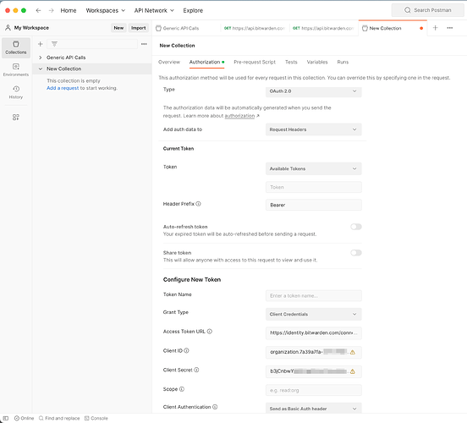Open the configure workspace sidebar icon
Screen dimensions: 467x423
pyautogui.click(x=16, y=117)
